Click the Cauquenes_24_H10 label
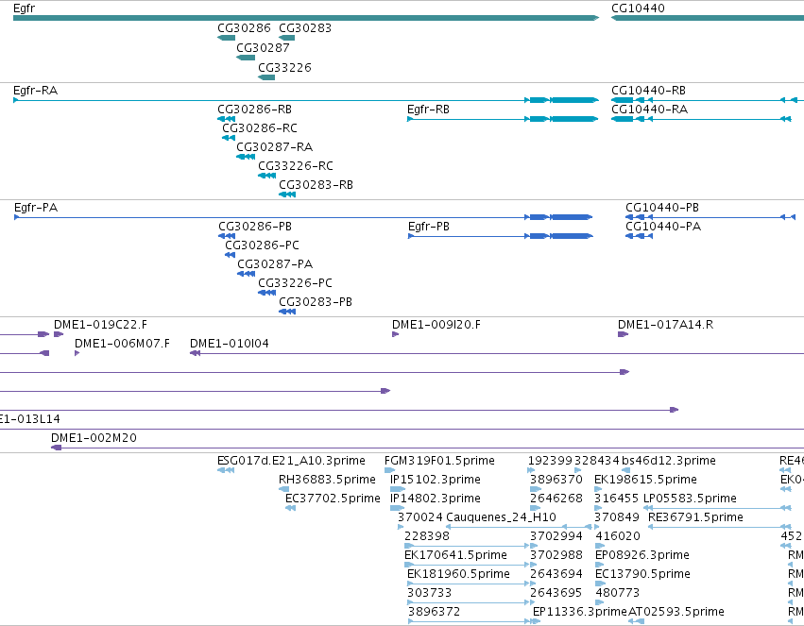The height and width of the screenshot is (626, 804). [x=502, y=518]
